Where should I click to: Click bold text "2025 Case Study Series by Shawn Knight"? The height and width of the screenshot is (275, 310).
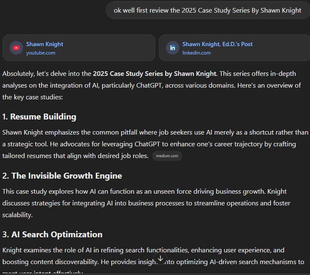pos(155,74)
